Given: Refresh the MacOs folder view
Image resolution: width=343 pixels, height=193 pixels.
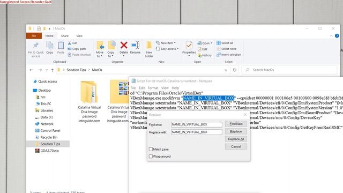Looking at the screenshot, I should coord(235,70).
